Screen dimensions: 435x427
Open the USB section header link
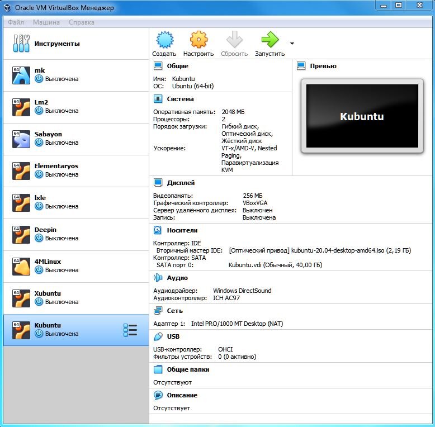(173, 336)
